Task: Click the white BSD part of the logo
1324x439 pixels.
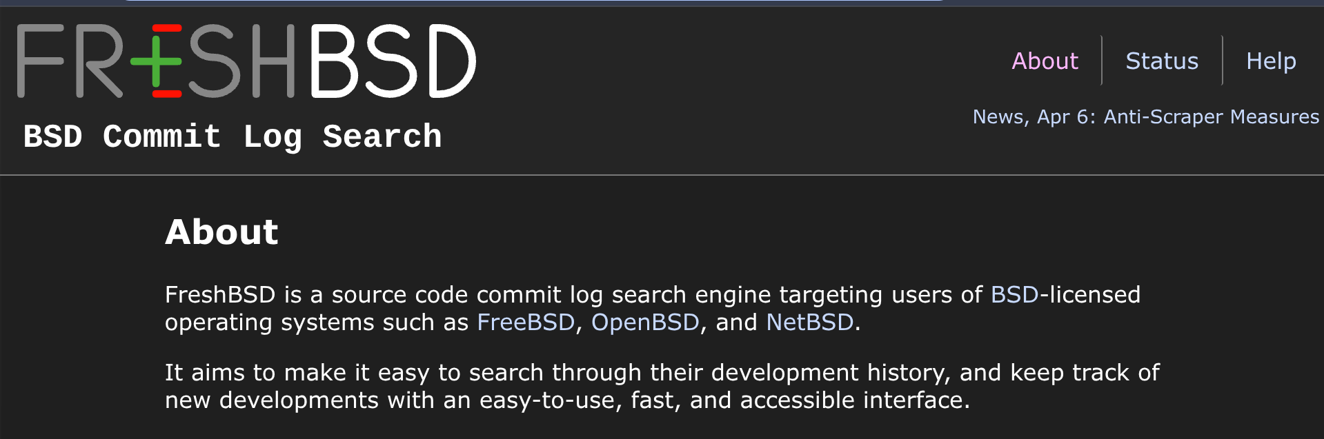Action: pos(393,61)
